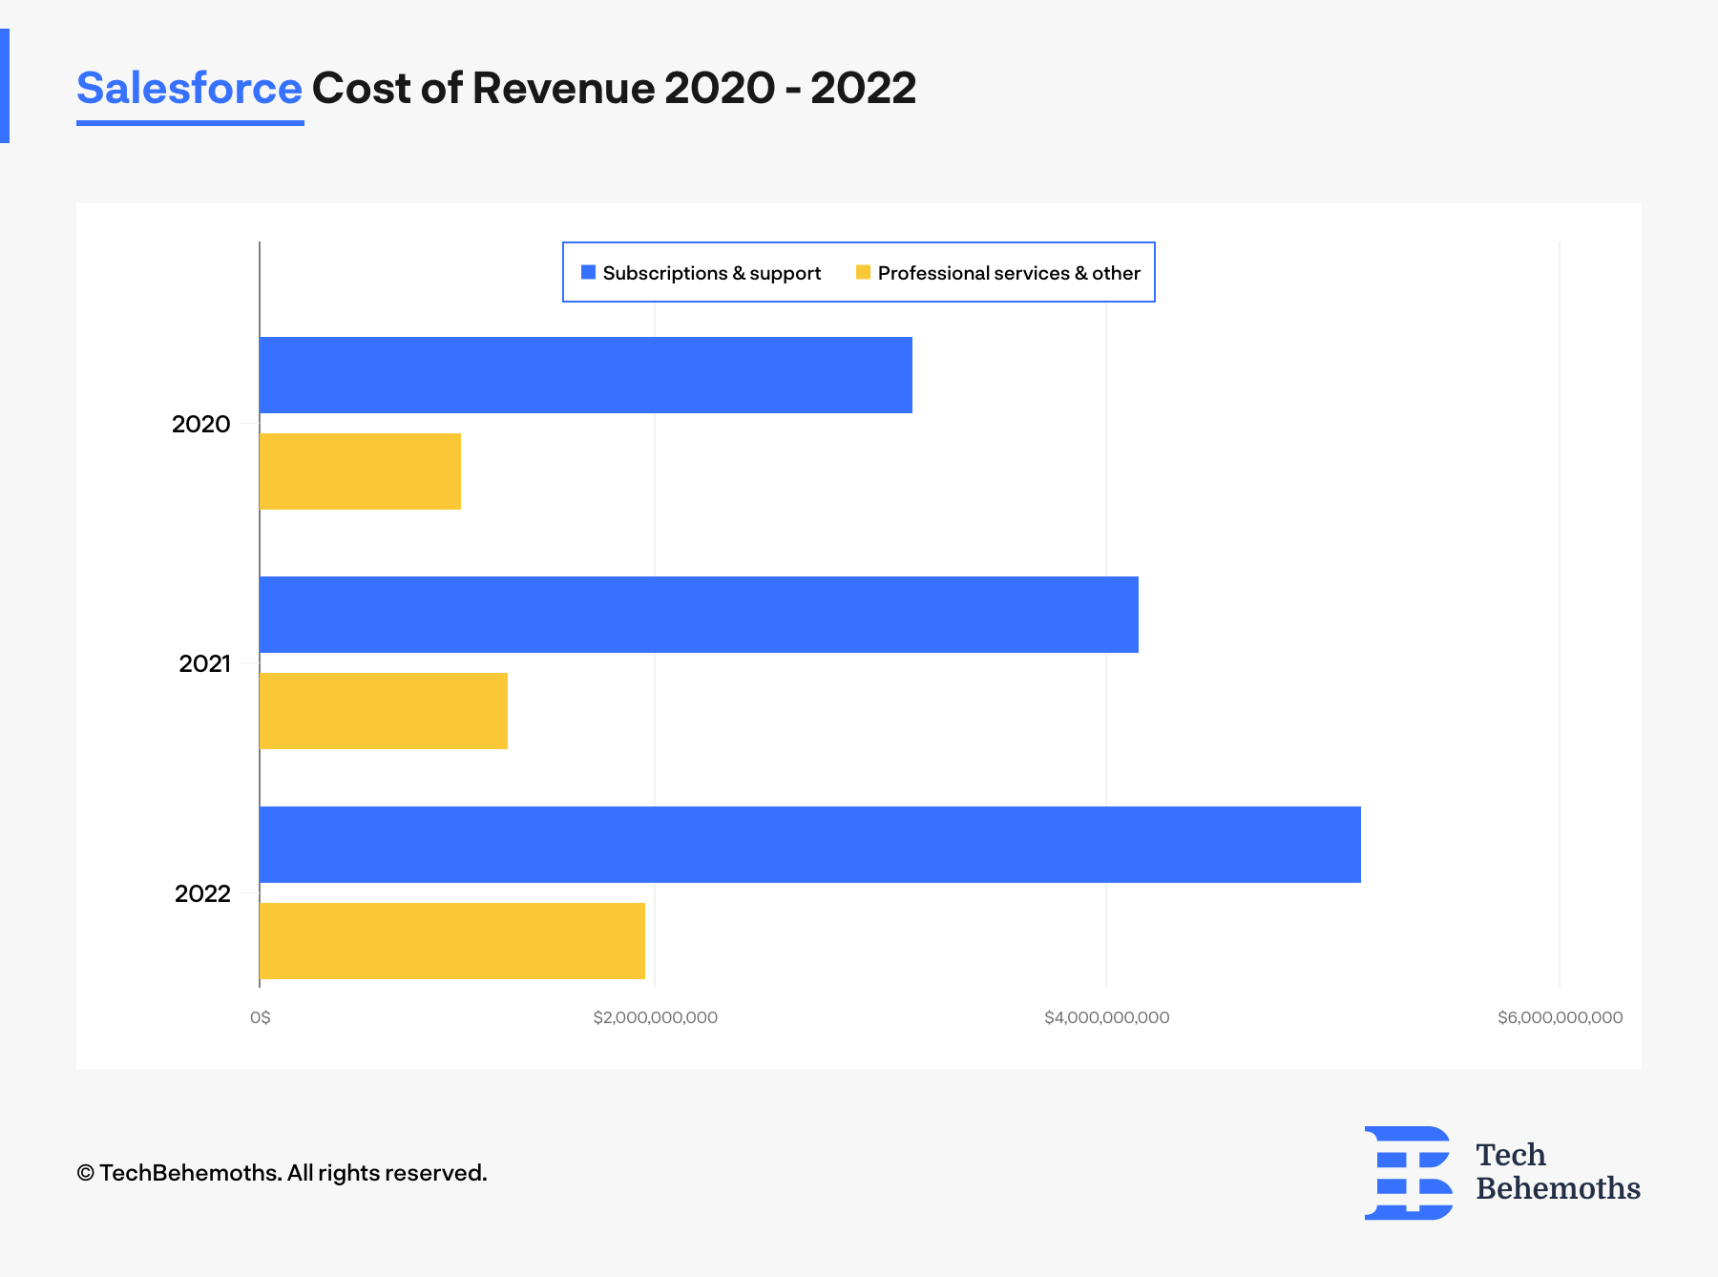Click the $6,000,000,000 axis tick label
Image resolution: width=1718 pixels, height=1277 pixels.
(x=1561, y=1017)
